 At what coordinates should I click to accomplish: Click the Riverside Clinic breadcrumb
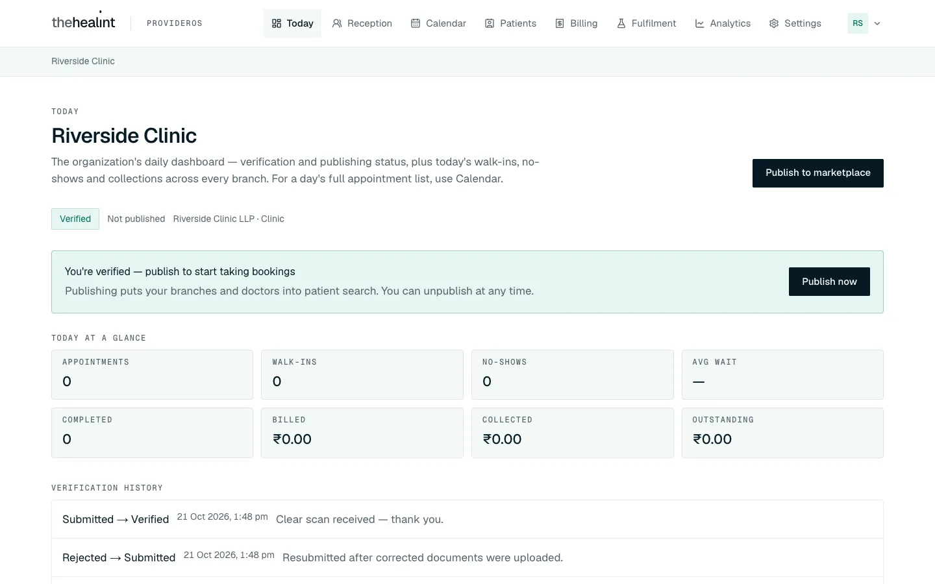coord(83,61)
